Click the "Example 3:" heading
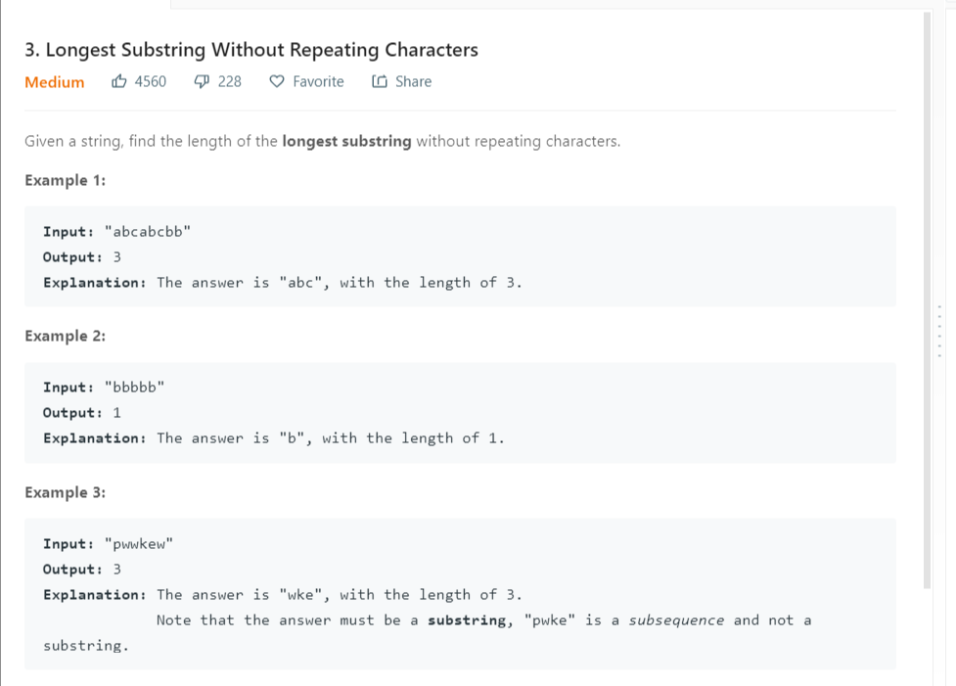Viewport: 956px width, 686px height. 66,492
